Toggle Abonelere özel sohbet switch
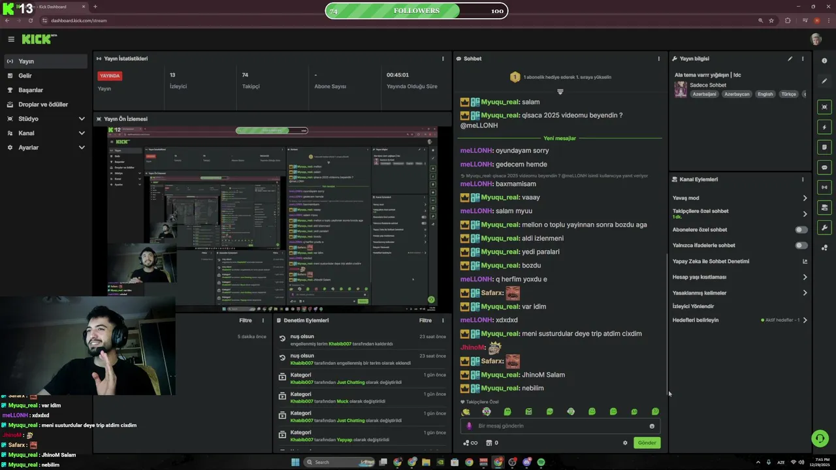Viewport: 836px width, 470px height. pos(801,230)
